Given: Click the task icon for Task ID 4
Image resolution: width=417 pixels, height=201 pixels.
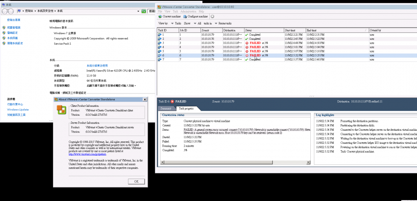Looking at the screenshot, I should coord(160,47).
